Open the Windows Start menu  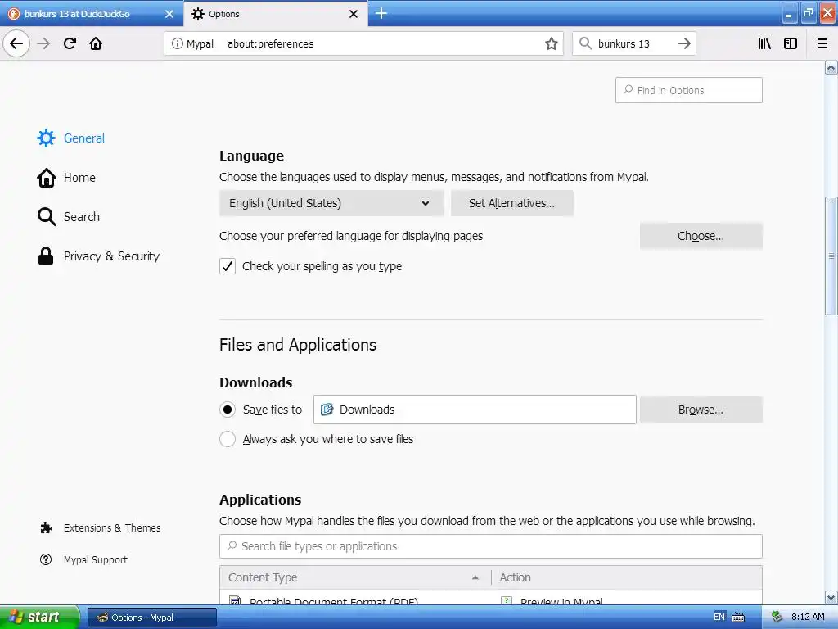pos(39,618)
